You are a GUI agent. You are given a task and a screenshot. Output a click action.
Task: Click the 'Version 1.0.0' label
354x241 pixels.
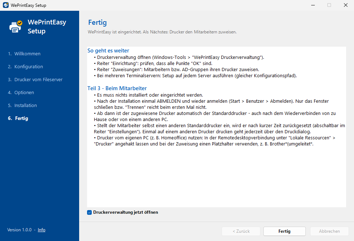(x=19, y=230)
